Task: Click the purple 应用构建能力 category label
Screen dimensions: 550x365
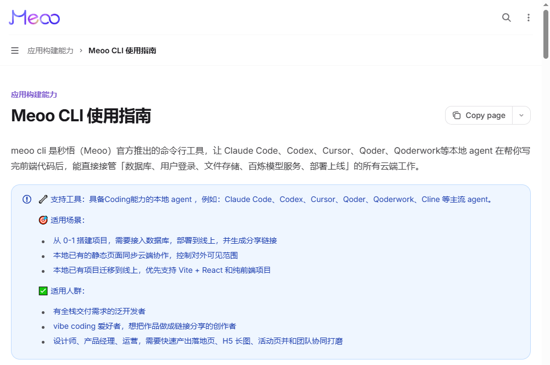Action: [x=34, y=94]
